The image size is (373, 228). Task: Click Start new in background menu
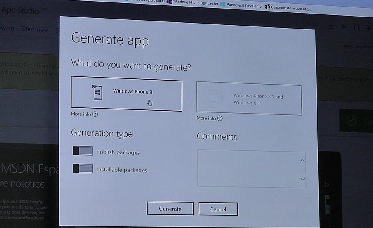coord(35,29)
